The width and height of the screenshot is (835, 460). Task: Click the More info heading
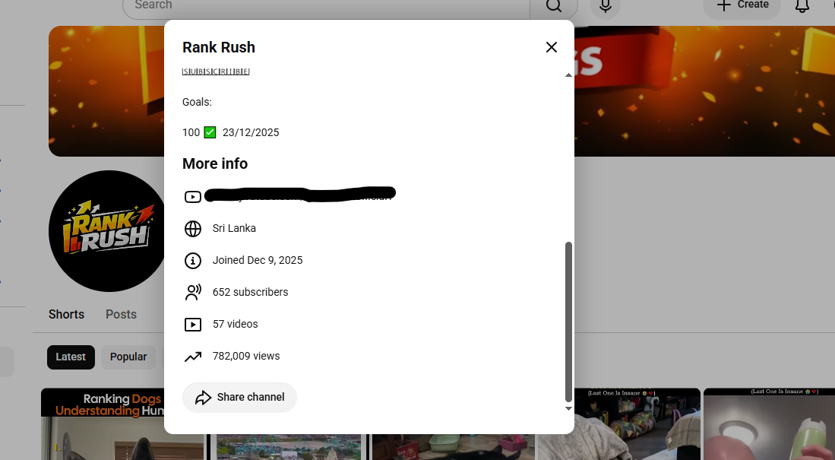[215, 163]
